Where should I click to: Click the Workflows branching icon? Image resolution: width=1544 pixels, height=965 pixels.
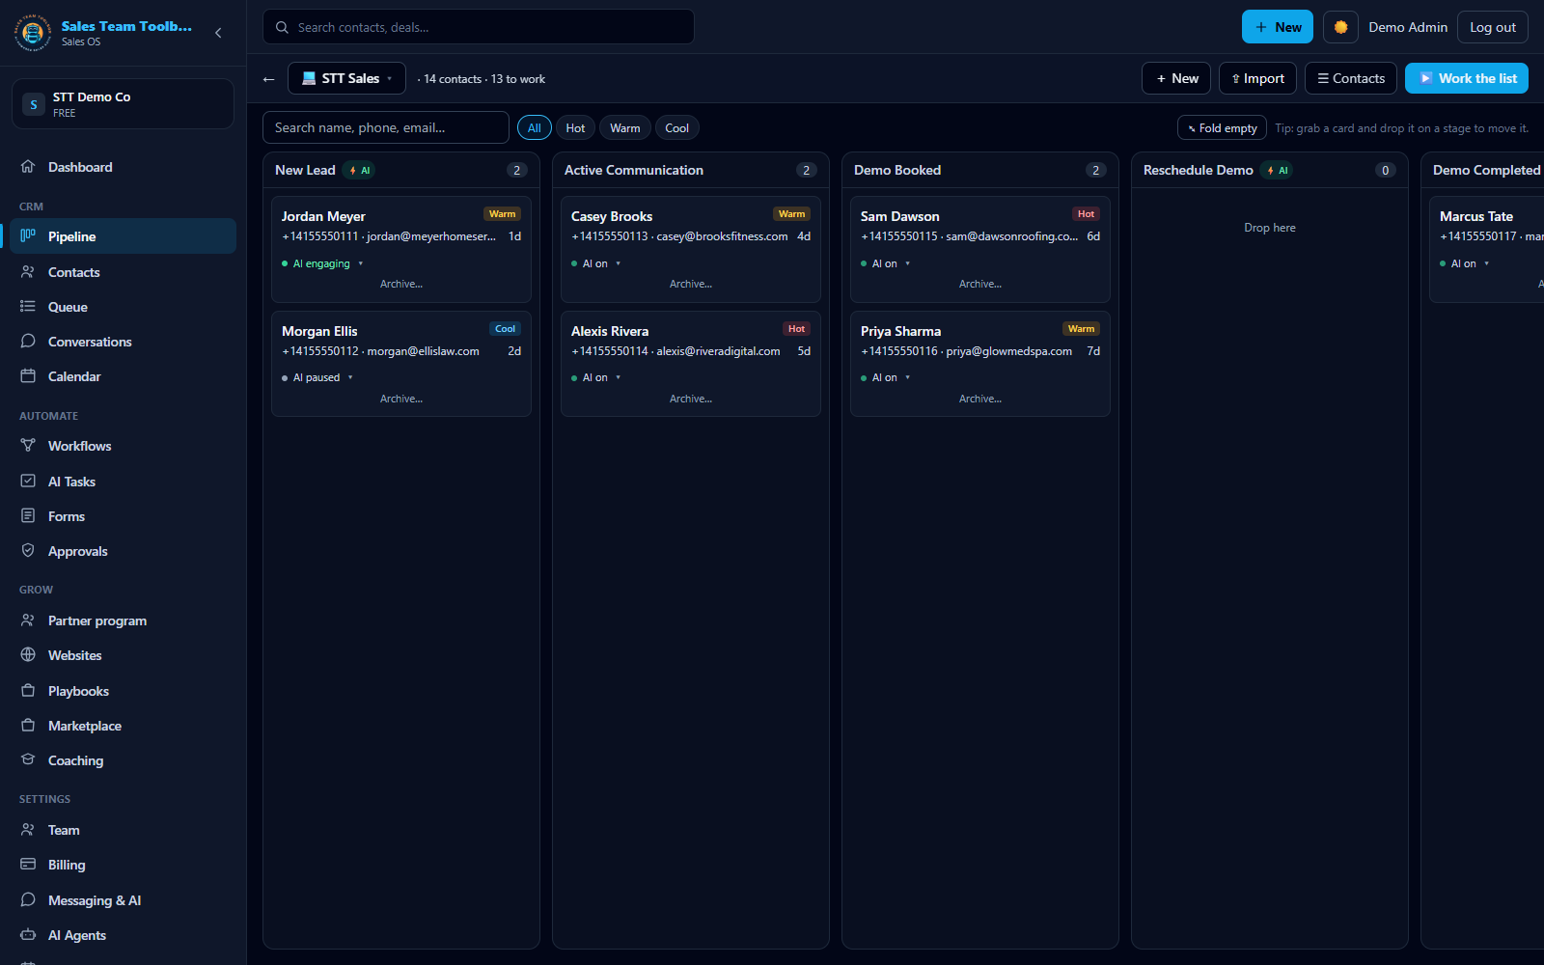click(x=28, y=446)
